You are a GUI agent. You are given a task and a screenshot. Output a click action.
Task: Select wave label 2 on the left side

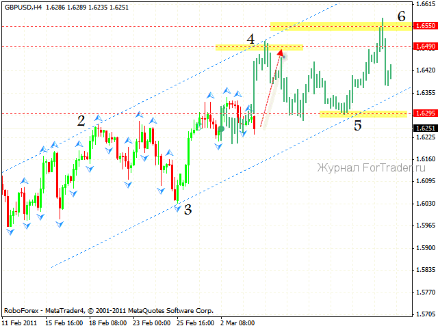(81, 121)
